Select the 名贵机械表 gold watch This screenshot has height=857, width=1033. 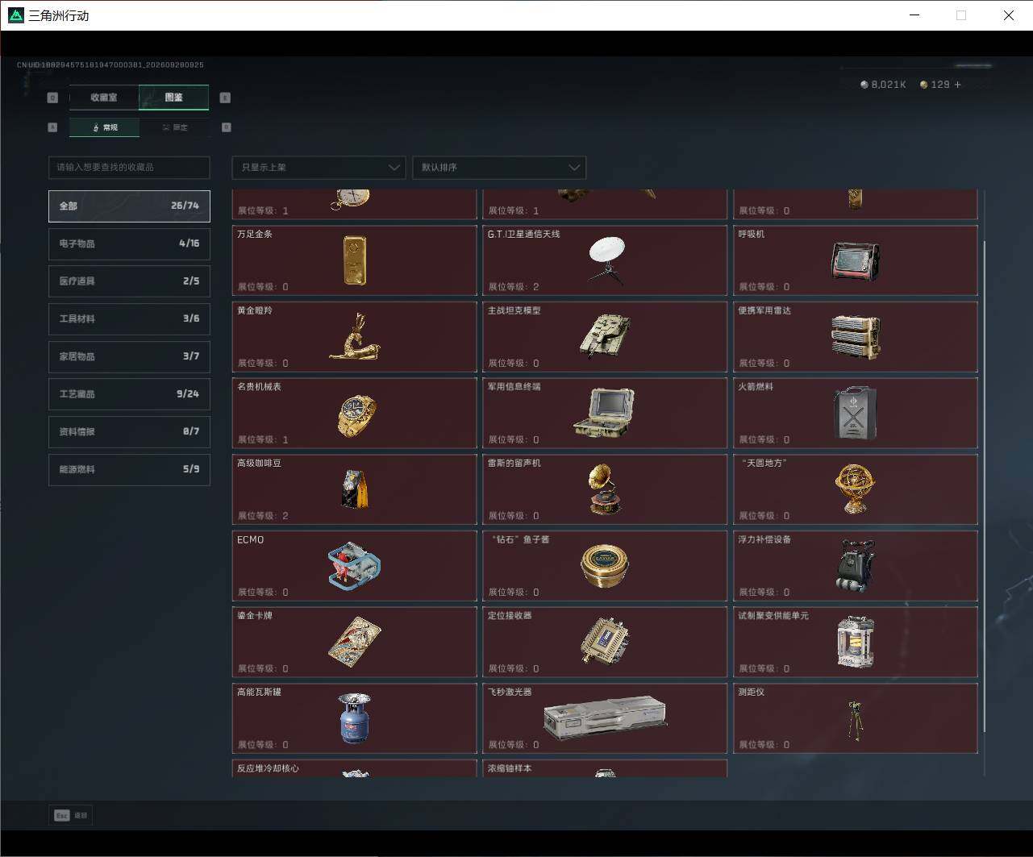(354, 413)
